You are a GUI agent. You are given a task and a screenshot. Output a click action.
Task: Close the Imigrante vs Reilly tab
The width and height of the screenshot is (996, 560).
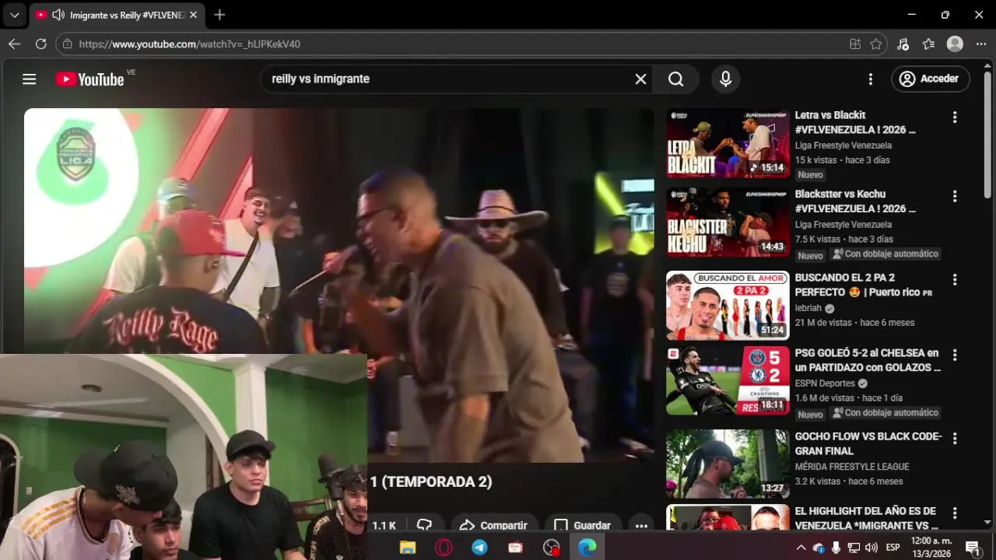193,15
